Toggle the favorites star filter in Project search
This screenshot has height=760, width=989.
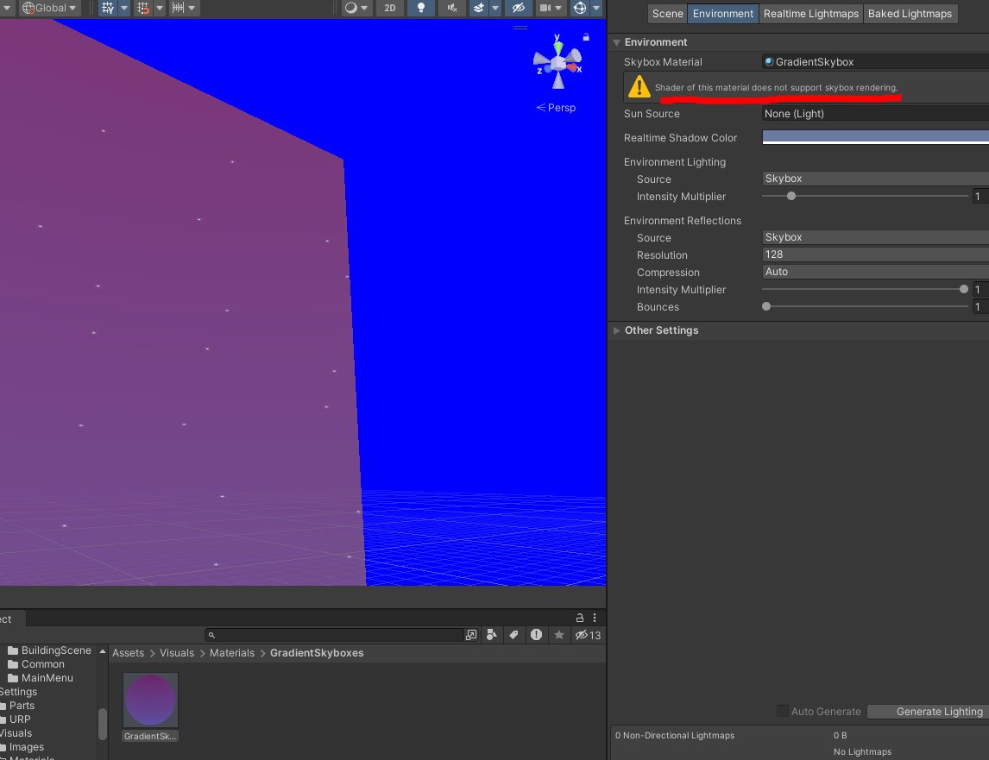tap(559, 635)
